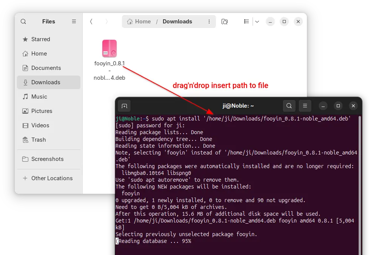The height and width of the screenshot is (255, 376).
Task: Open a new tab in the terminal
Action: (x=124, y=106)
